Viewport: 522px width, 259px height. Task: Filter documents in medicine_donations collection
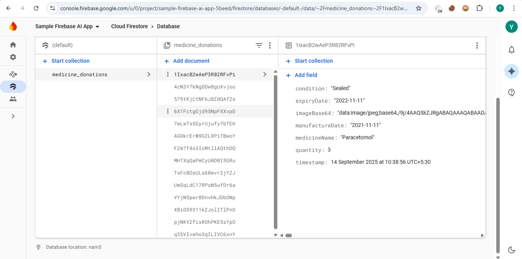pyautogui.click(x=259, y=45)
